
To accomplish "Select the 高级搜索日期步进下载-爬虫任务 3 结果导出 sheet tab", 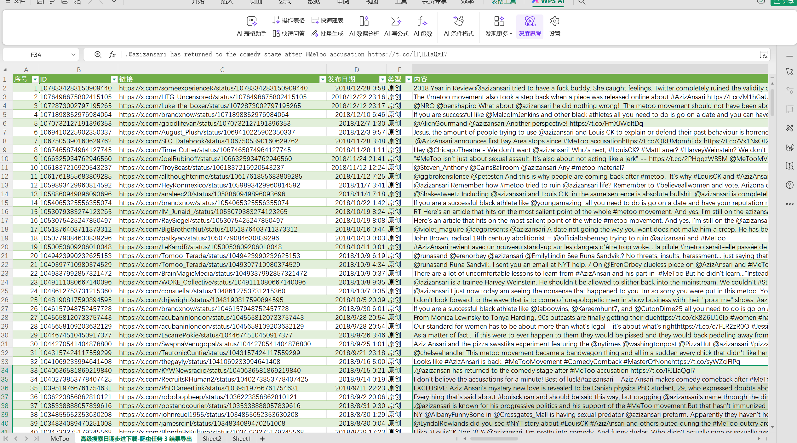I will click(136, 439).
